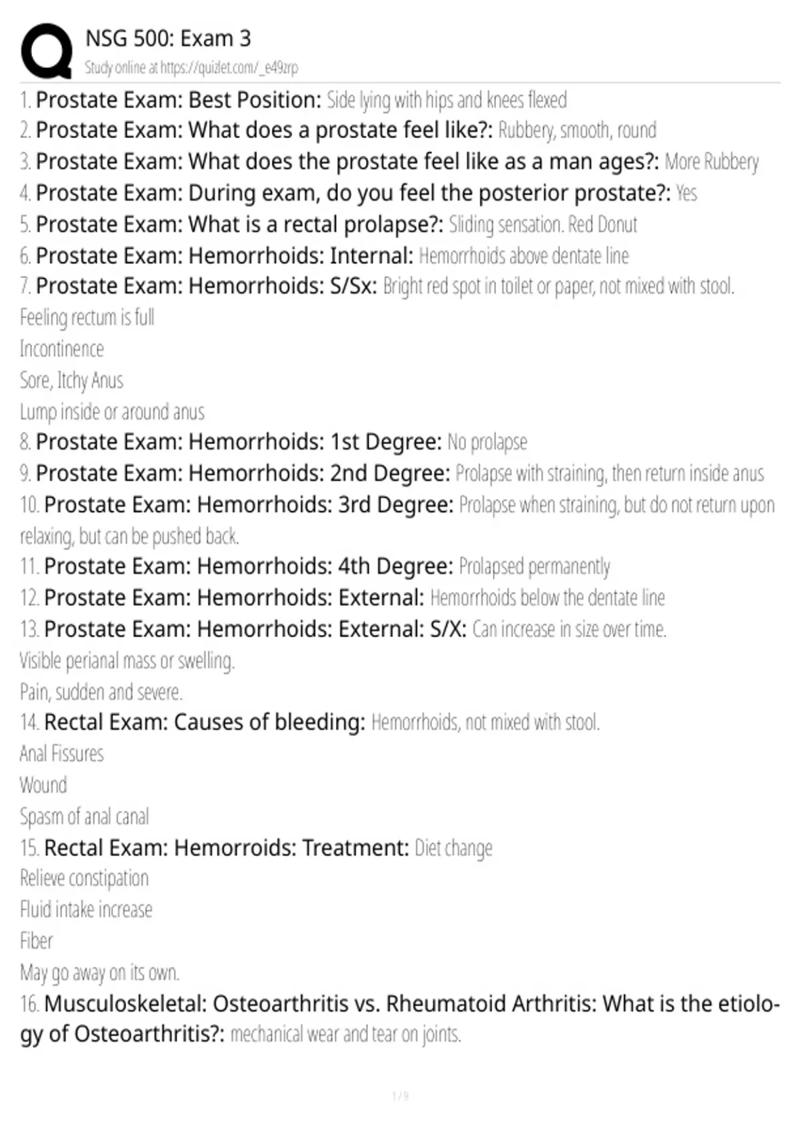Click the answer mechanical wear and tear on joints
800x1133 pixels.
coord(345,1034)
